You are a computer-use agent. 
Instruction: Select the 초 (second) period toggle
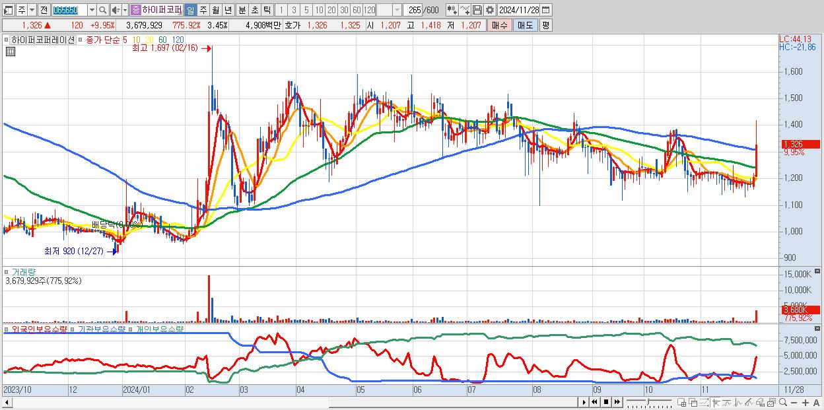tap(255, 10)
